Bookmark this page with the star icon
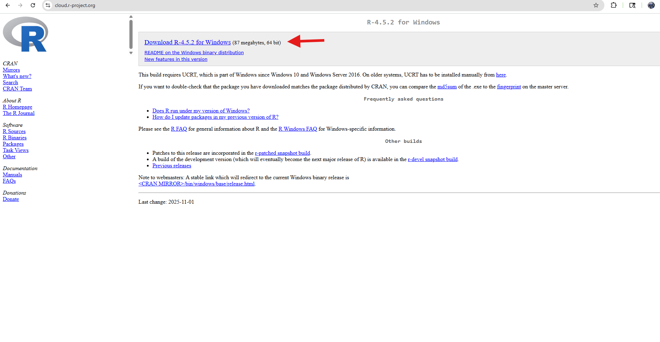Image resolution: width=660 pixels, height=342 pixels. coord(596,5)
